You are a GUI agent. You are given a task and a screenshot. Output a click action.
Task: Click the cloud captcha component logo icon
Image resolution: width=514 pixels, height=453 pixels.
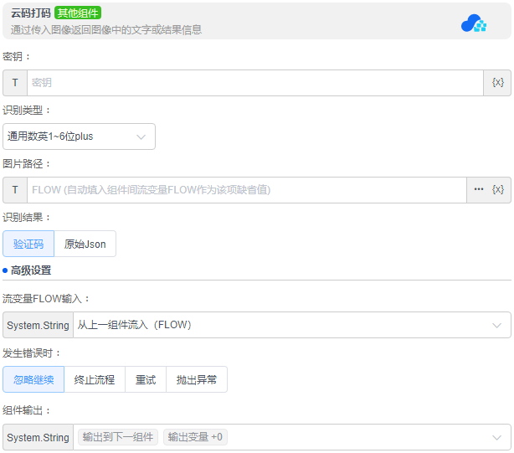pyautogui.click(x=473, y=23)
